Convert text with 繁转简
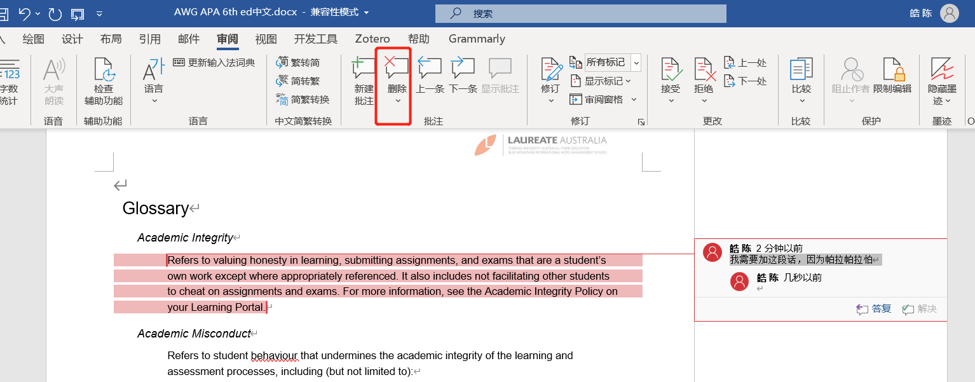The image size is (975, 382). tap(298, 62)
